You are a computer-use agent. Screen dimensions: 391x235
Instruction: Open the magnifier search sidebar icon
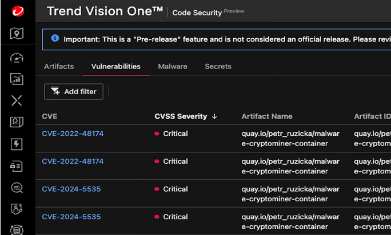click(x=17, y=187)
